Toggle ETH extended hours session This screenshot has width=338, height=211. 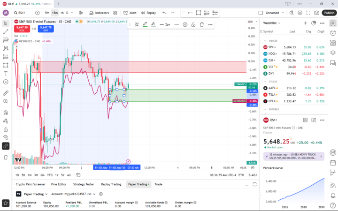click(x=241, y=175)
